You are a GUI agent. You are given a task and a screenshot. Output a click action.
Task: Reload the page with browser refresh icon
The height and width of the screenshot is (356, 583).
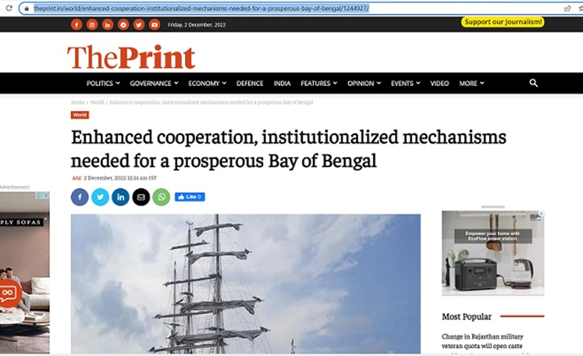click(9, 8)
